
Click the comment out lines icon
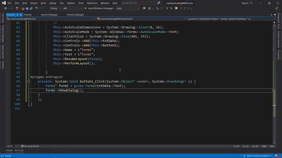167,8
